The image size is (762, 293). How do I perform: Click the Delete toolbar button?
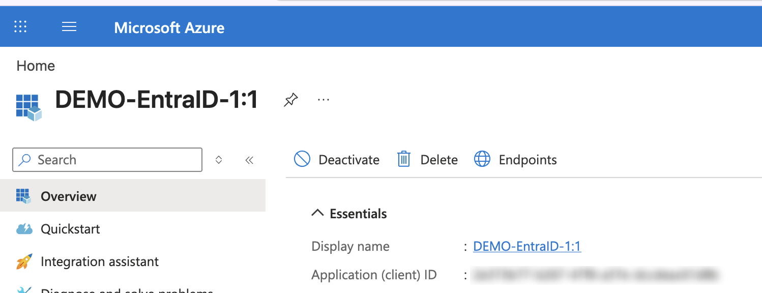pos(427,160)
